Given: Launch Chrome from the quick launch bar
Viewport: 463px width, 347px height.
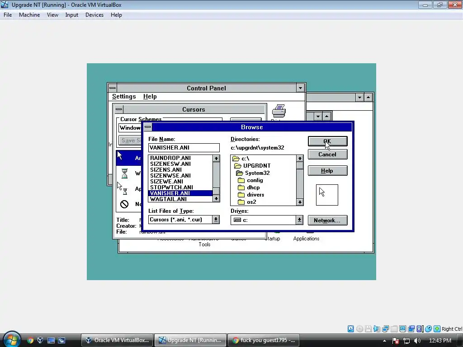Looking at the screenshot, I should pyautogui.click(x=30, y=340).
